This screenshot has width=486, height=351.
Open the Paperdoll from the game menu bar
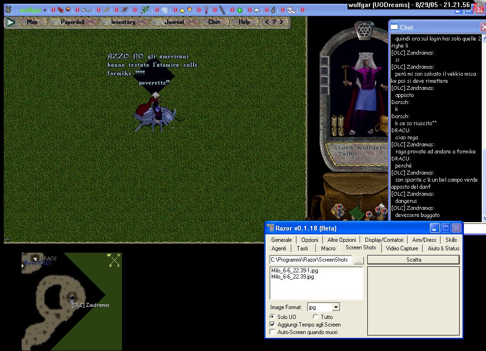(73, 22)
